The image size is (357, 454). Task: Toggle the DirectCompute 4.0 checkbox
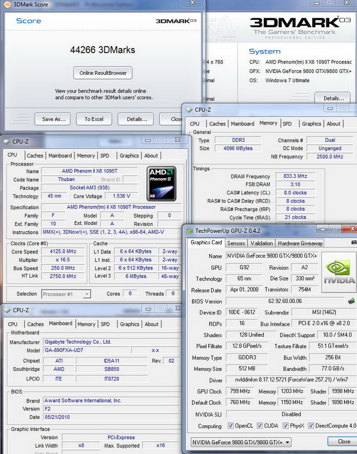(310, 426)
